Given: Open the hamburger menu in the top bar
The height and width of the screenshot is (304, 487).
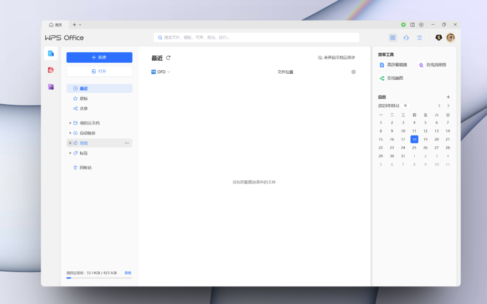Looking at the screenshot, I should click(x=419, y=38).
